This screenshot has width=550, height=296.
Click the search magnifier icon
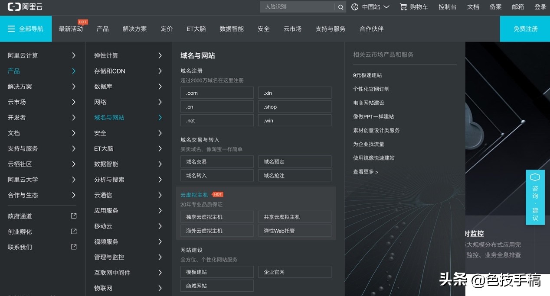[340, 7]
